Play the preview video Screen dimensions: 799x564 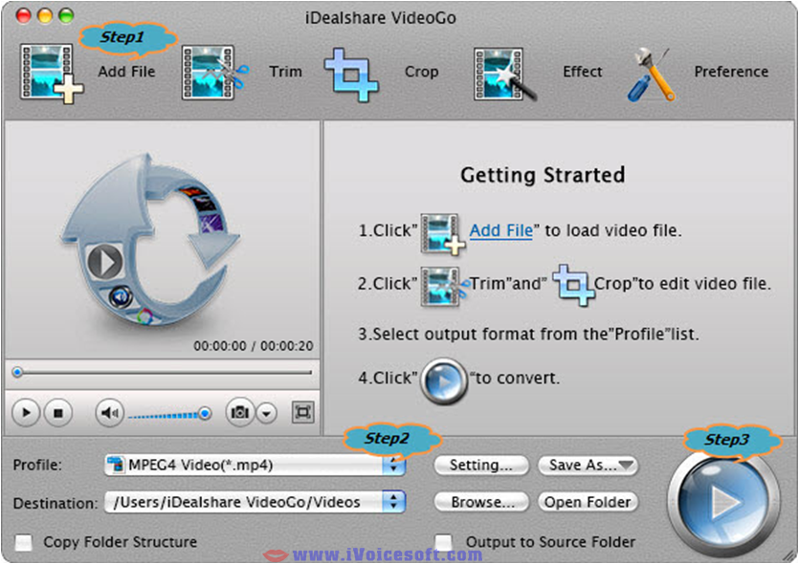[x=26, y=412]
